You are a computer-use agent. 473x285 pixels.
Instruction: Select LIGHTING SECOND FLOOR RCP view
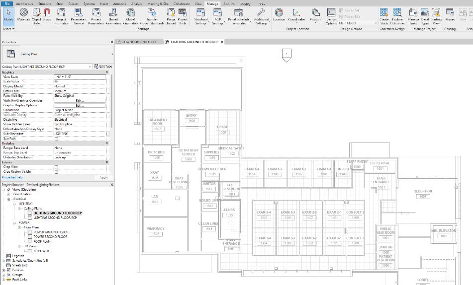point(55,217)
